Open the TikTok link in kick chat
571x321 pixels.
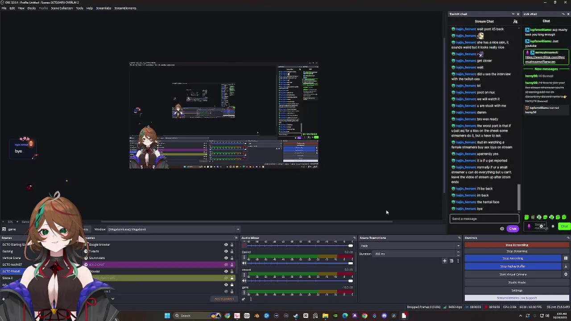click(x=545, y=59)
